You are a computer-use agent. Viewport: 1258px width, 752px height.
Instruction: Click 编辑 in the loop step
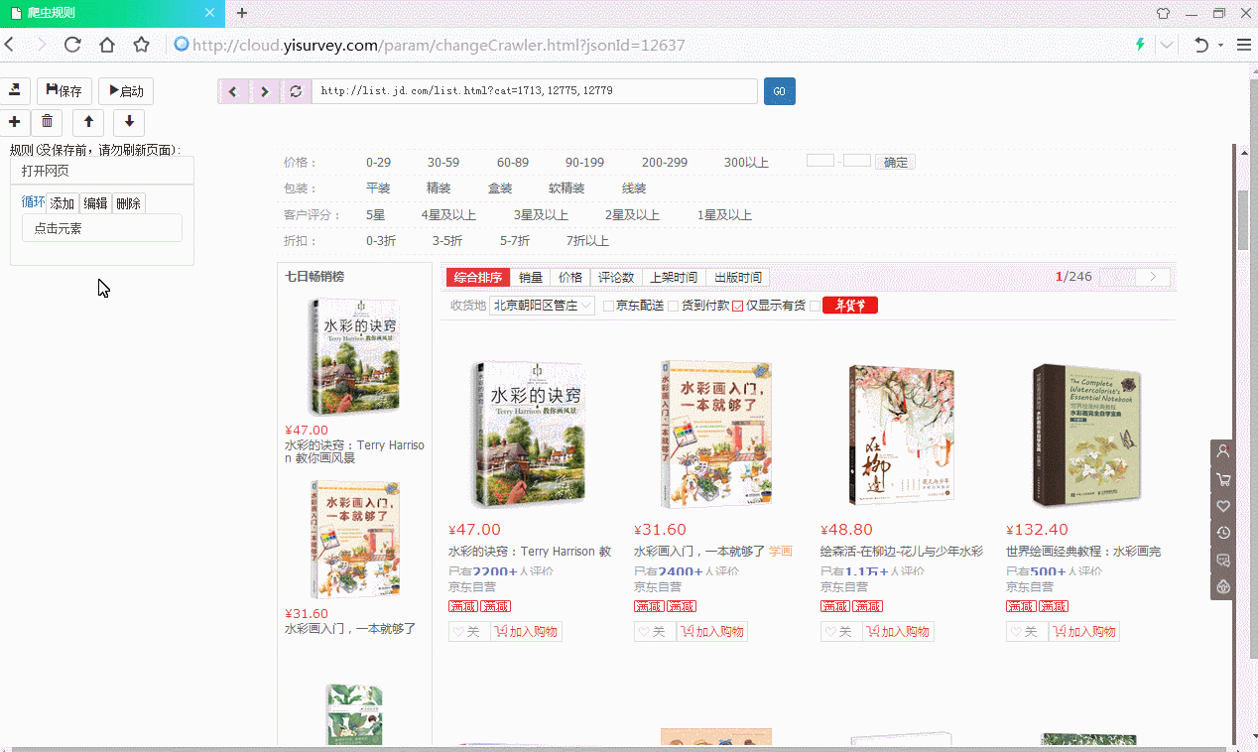tap(95, 202)
